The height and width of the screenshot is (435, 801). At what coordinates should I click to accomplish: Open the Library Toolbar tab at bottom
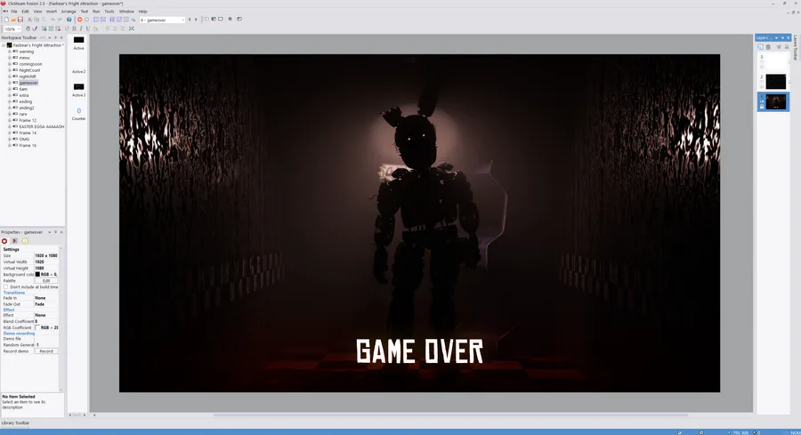pyautogui.click(x=15, y=423)
